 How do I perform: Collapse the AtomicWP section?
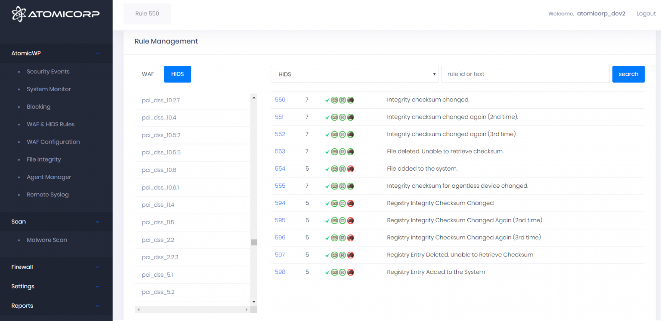tap(56, 53)
